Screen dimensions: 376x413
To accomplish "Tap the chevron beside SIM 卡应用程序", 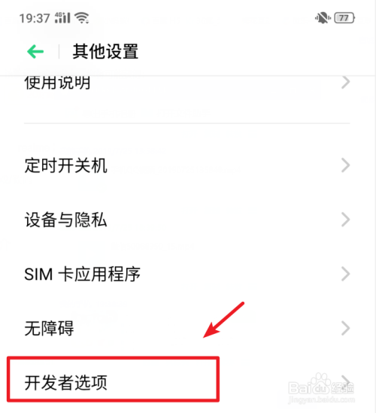I will tap(346, 274).
